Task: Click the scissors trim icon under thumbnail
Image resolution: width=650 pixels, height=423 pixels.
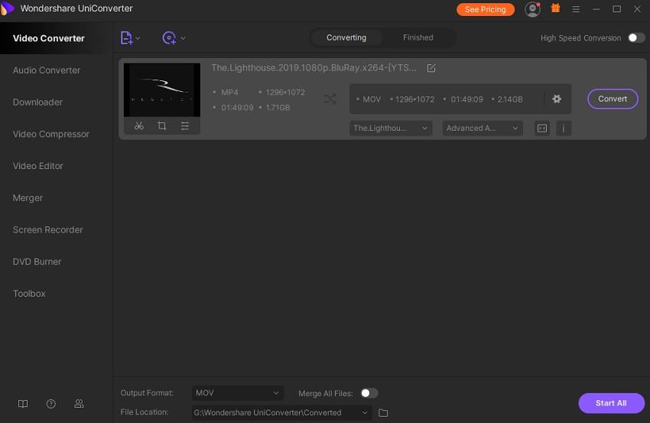Action: (138, 126)
